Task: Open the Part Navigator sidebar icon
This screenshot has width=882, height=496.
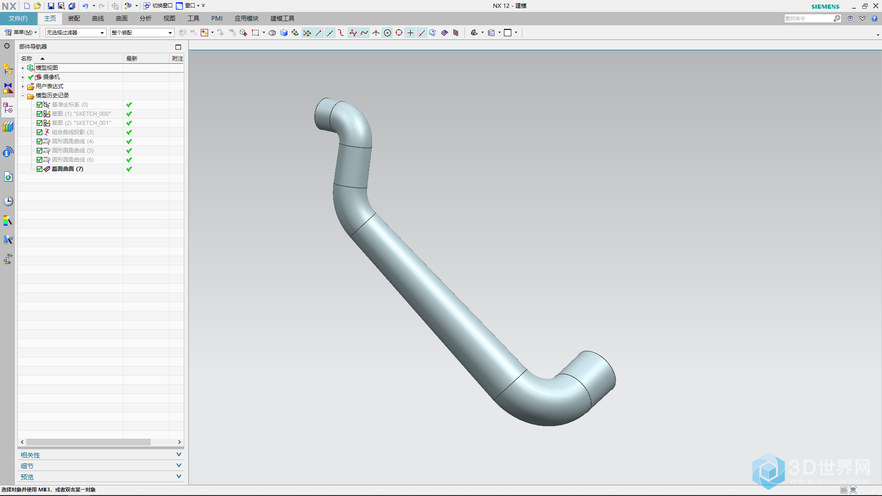Action: click(x=8, y=107)
